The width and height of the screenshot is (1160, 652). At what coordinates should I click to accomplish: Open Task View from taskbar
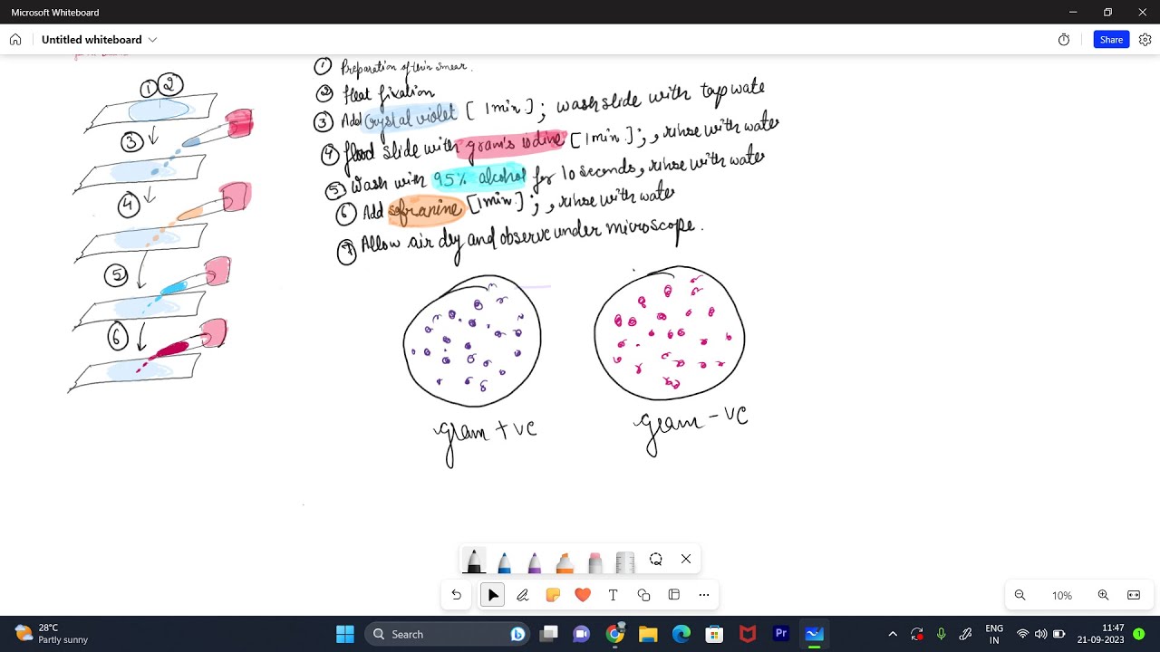pyautogui.click(x=549, y=634)
